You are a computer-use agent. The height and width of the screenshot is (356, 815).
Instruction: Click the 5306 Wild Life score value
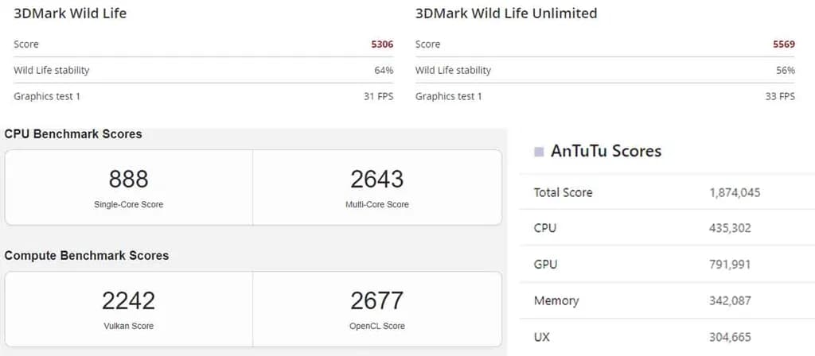382,44
